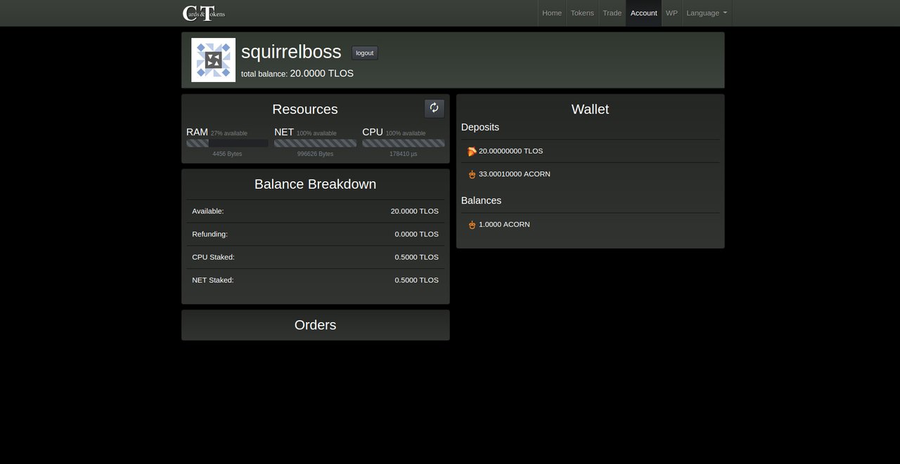Click the Orders panel heading

click(x=315, y=325)
